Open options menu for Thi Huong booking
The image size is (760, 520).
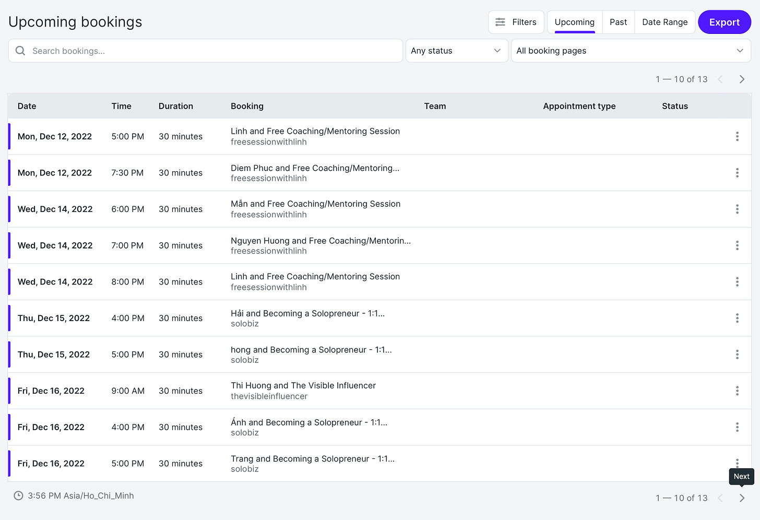pyautogui.click(x=737, y=391)
